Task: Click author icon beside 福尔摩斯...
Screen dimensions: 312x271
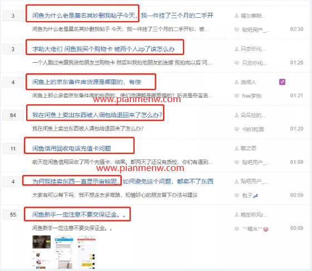Action: pyautogui.click(x=236, y=16)
